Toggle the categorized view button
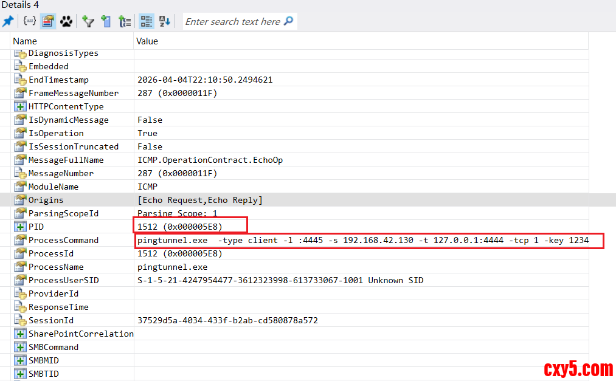 pos(146,21)
